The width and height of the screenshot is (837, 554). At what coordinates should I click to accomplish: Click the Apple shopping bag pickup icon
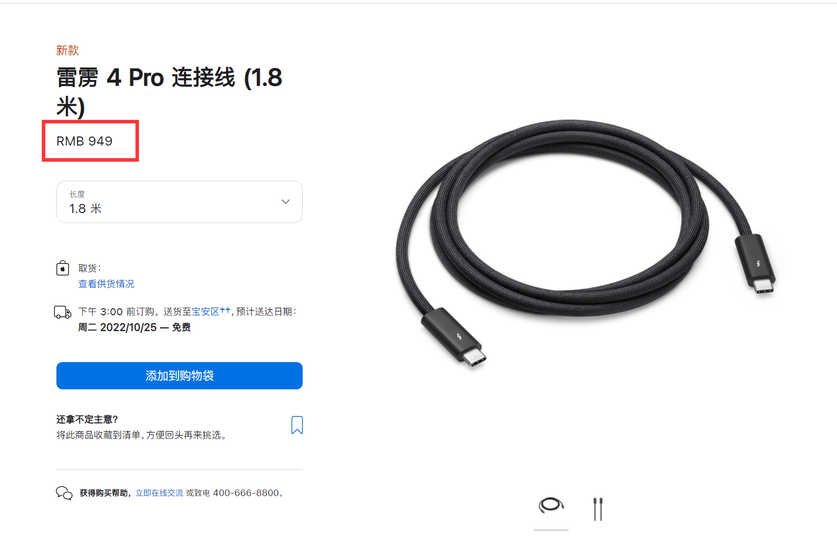[x=62, y=268]
